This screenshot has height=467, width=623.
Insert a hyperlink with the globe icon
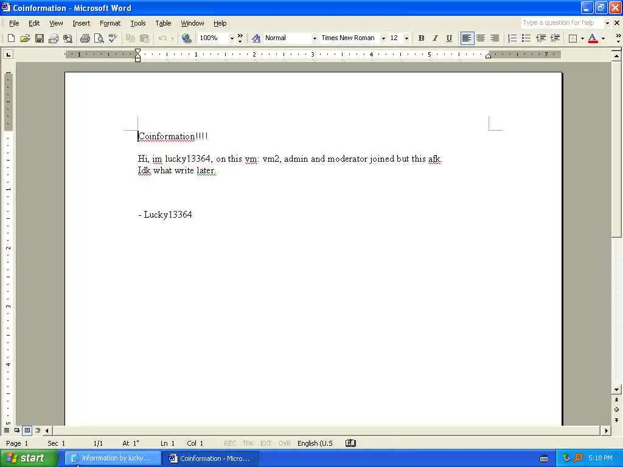(186, 38)
